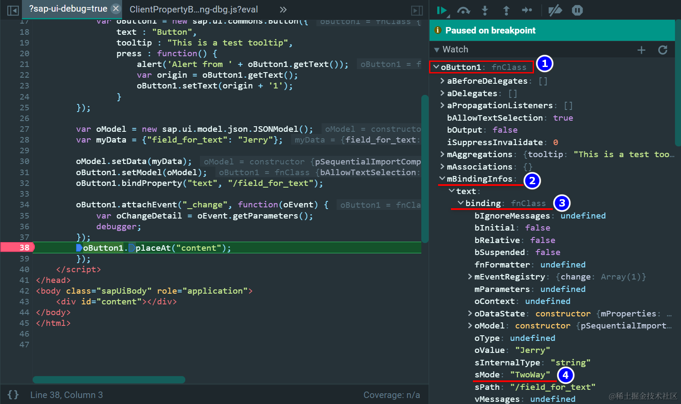681x404 pixels.
Task: Switch to the ?sap-ui-debug=true tab
Action: coord(68,9)
